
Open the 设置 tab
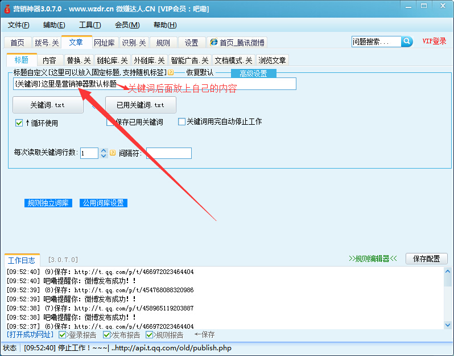pyautogui.click(x=192, y=43)
